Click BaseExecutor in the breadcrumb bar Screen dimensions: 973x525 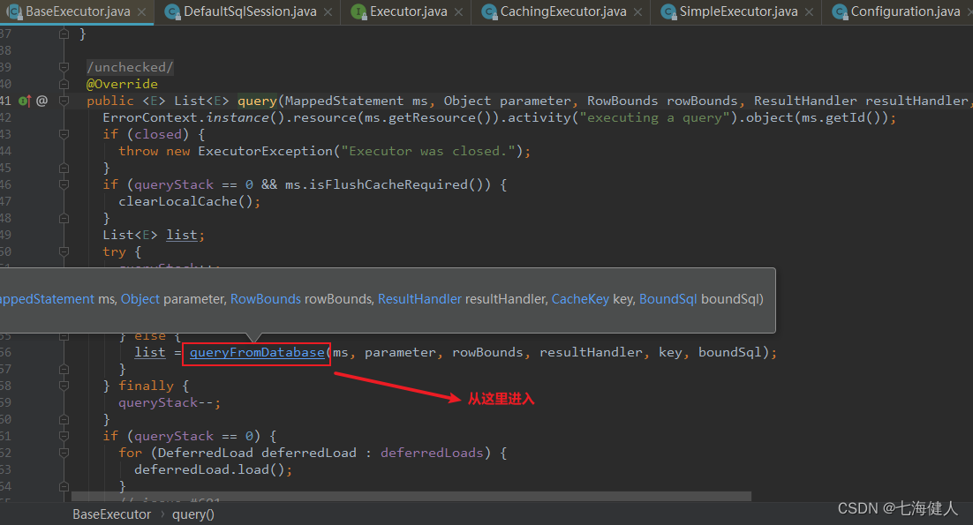[111, 514]
